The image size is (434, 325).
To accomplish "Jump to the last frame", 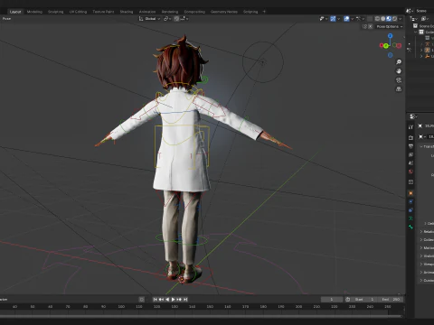I will (x=185, y=300).
